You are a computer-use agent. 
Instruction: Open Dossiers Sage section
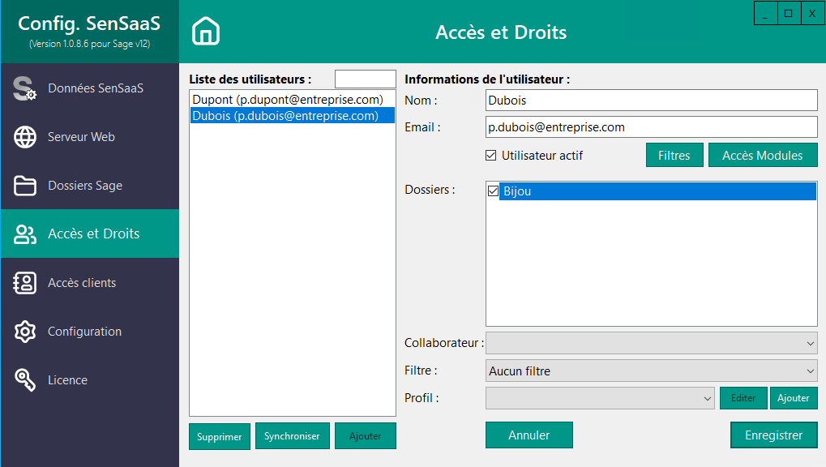click(89, 186)
